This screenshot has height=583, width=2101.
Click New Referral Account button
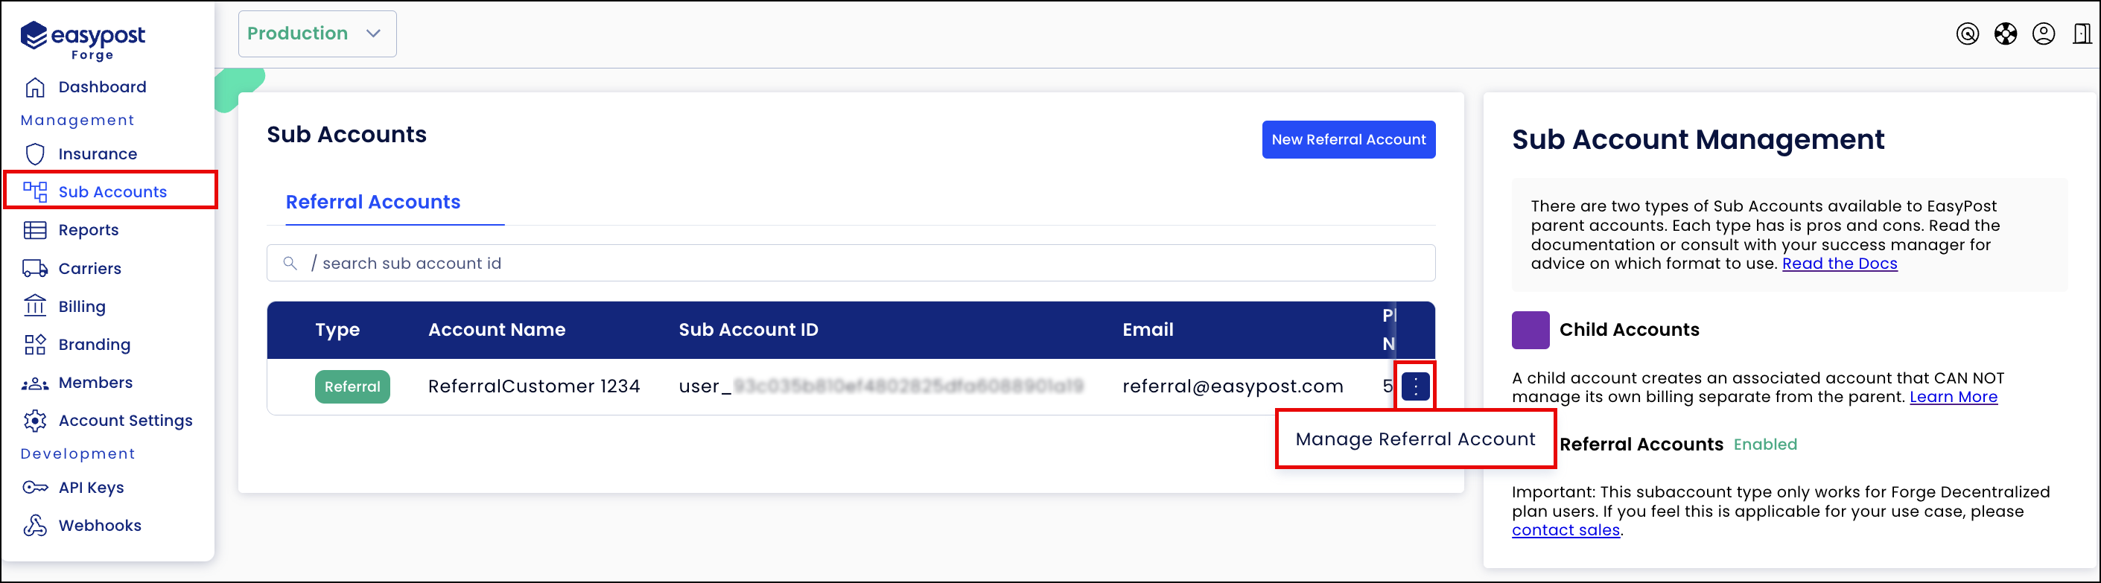click(x=1348, y=139)
